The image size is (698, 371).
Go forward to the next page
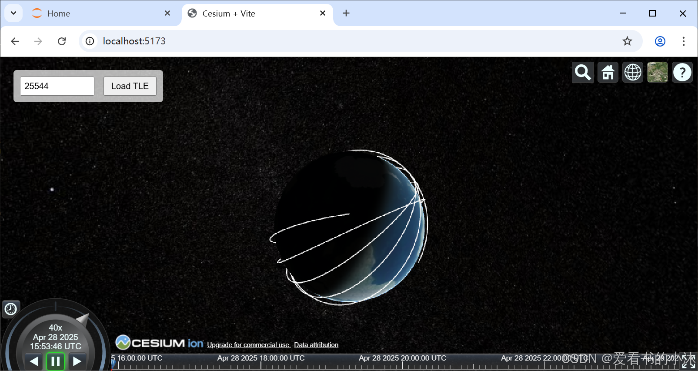[x=38, y=41]
